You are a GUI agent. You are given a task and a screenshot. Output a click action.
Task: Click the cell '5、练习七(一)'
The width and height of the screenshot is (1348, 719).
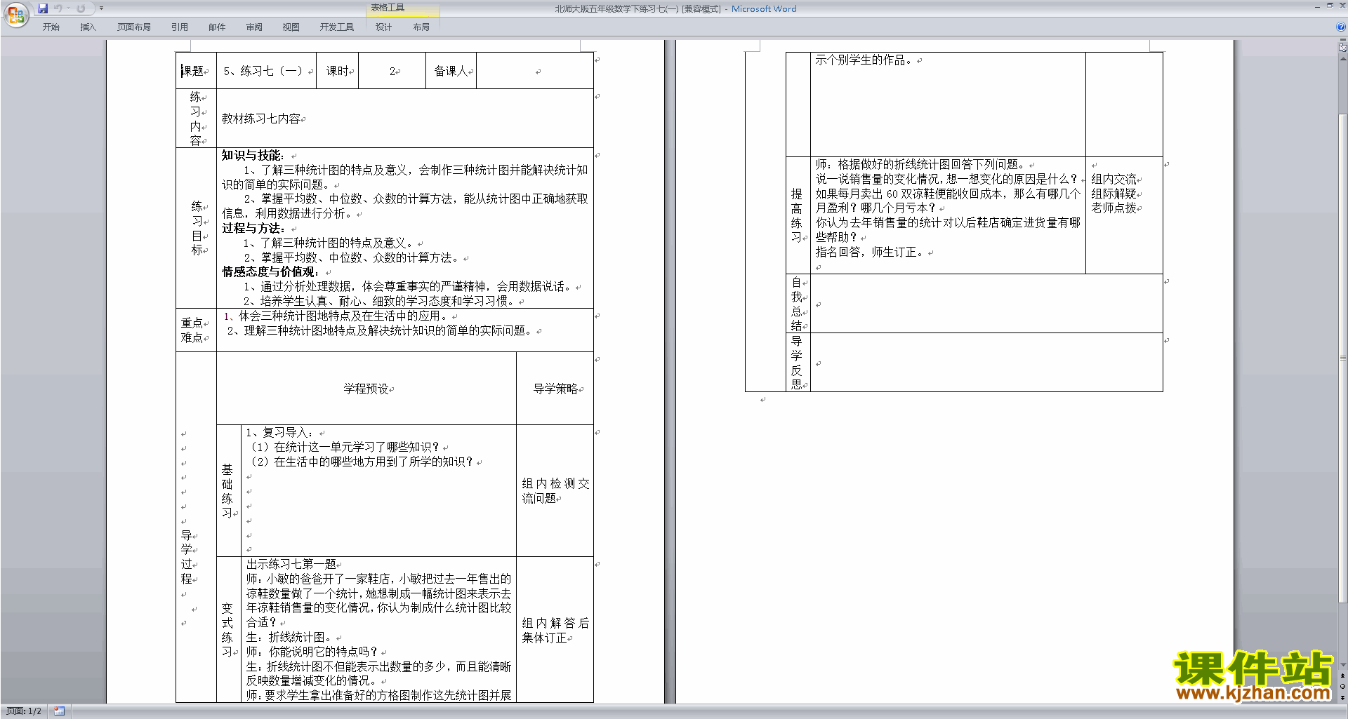[267, 71]
